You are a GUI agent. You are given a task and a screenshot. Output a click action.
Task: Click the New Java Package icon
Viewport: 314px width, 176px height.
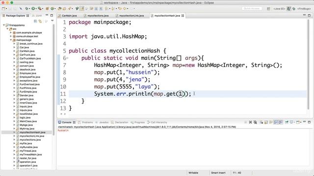[47, 9]
